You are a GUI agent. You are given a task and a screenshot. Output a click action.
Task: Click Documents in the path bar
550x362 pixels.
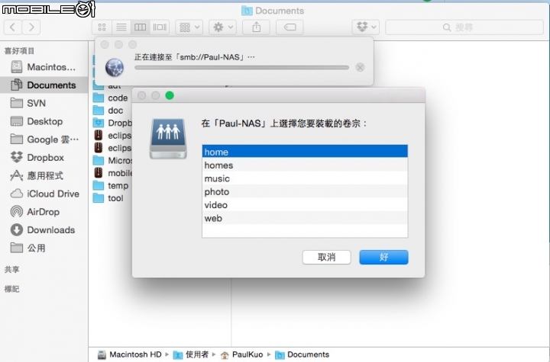pos(302,354)
